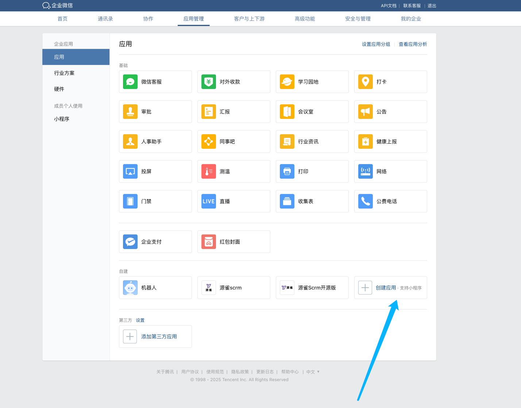Select 应用 in the left sidebar
Viewport: 521px width, 408px height.
click(76, 57)
